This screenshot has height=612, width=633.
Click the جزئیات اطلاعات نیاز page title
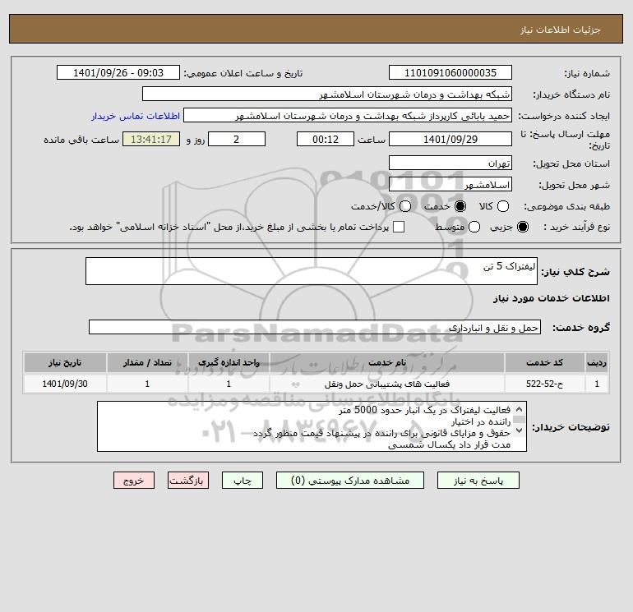point(561,30)
